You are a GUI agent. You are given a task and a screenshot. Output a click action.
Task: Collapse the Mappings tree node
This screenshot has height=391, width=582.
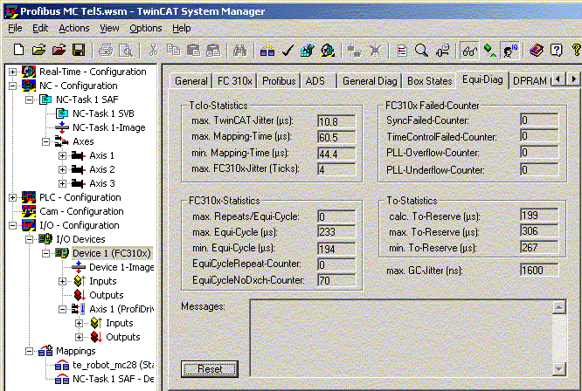[x=29, y=351]
